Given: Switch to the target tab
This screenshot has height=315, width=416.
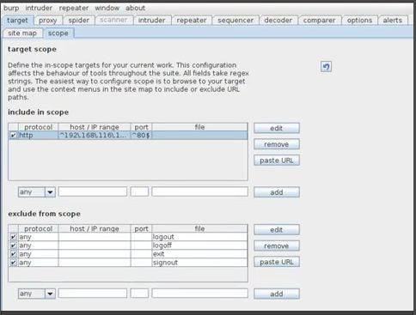Looking at the screenshot, I should 17,21.
